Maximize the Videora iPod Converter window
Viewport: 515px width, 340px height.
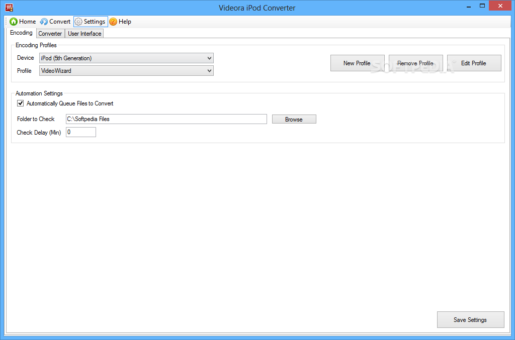tap(482, 6)
